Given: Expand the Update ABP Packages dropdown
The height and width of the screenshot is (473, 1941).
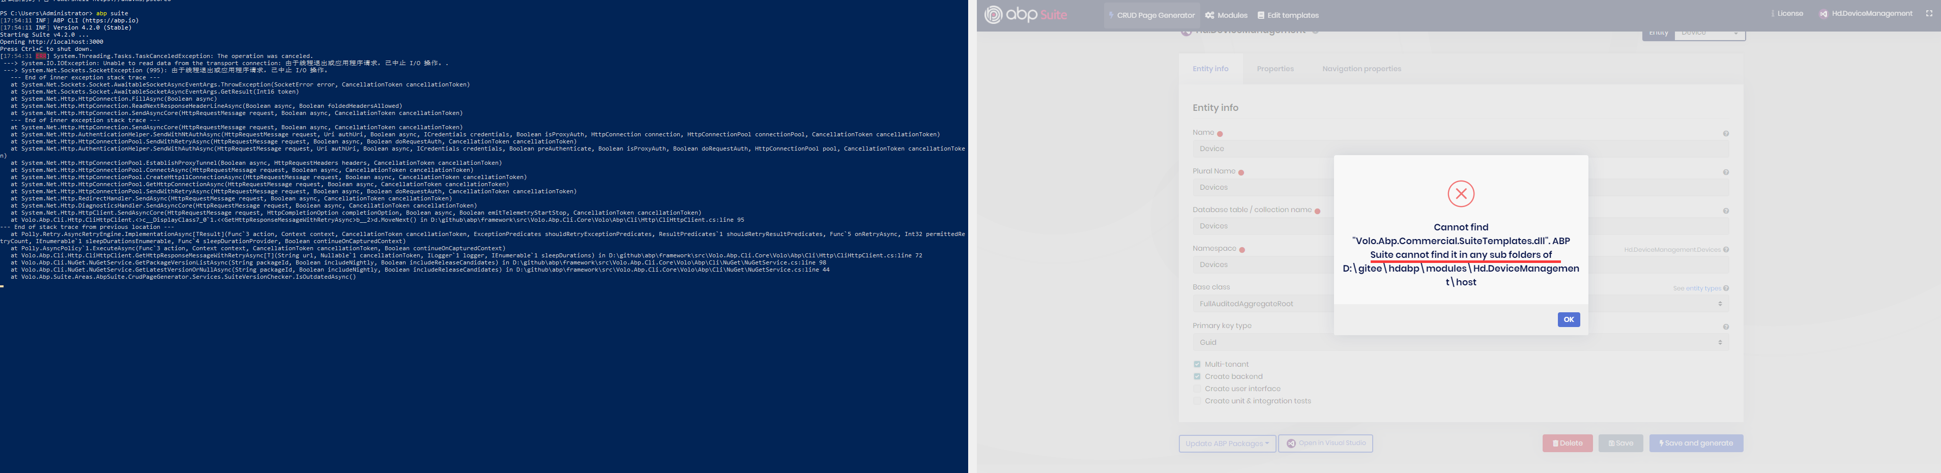Looking at the screenshot, I should tap(1227, 444).
